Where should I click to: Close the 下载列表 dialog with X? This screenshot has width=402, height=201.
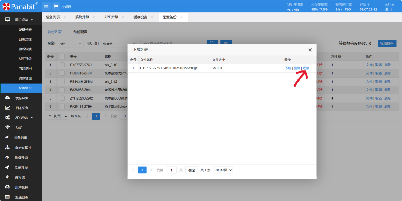point(310,50)
